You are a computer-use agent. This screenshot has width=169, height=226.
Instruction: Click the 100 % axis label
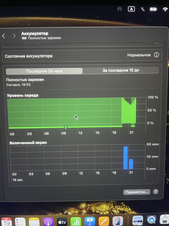(153, 97)
